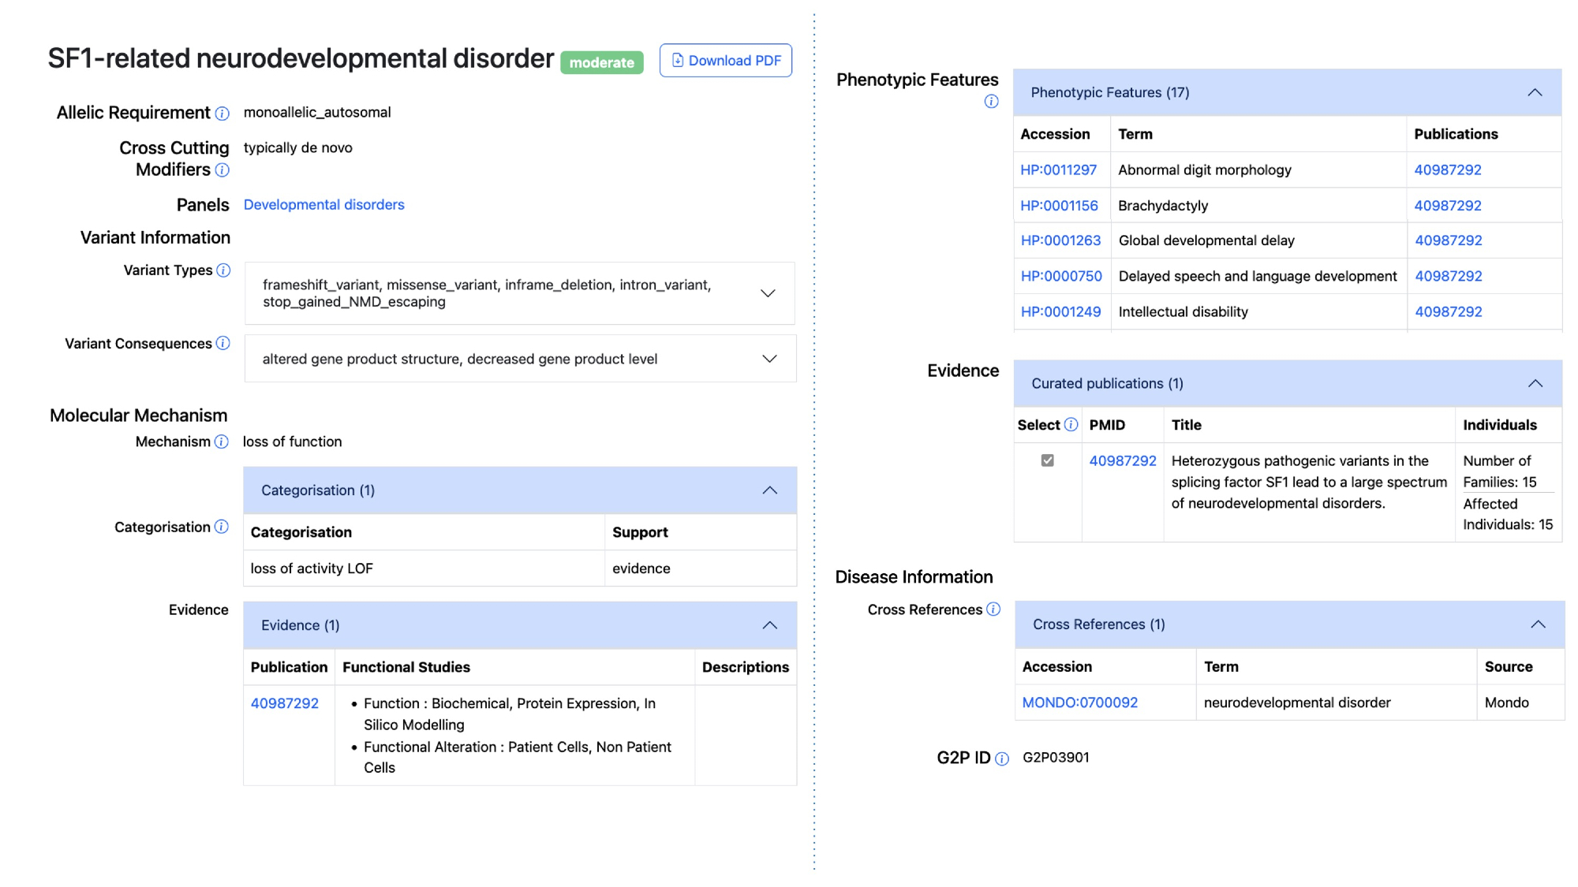
Task: Click info icon next to Allelic Requirement
Action: (x=222, y=114)
